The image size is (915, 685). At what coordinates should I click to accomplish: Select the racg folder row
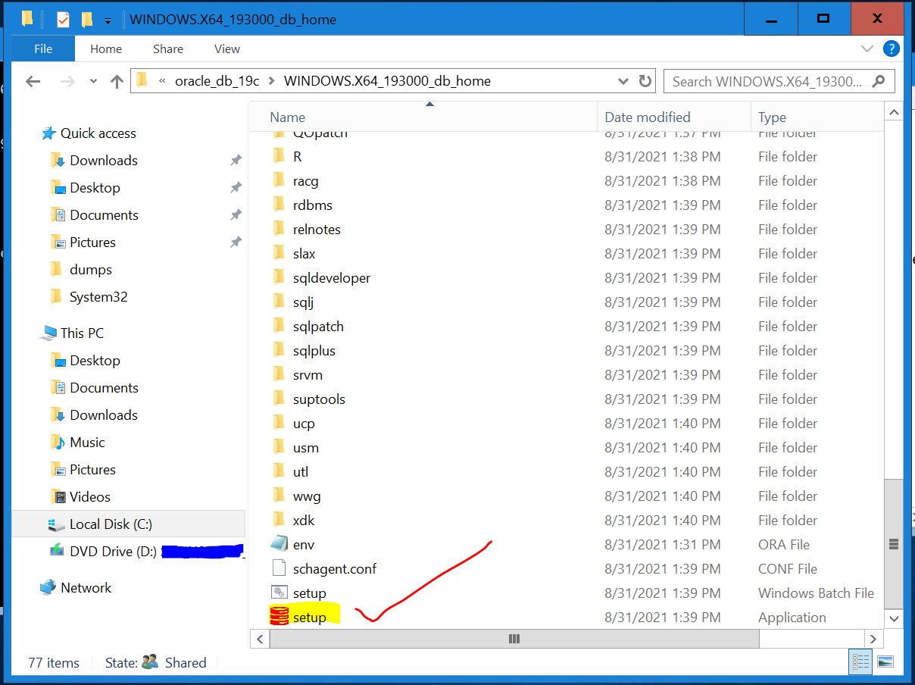[567, 180]
